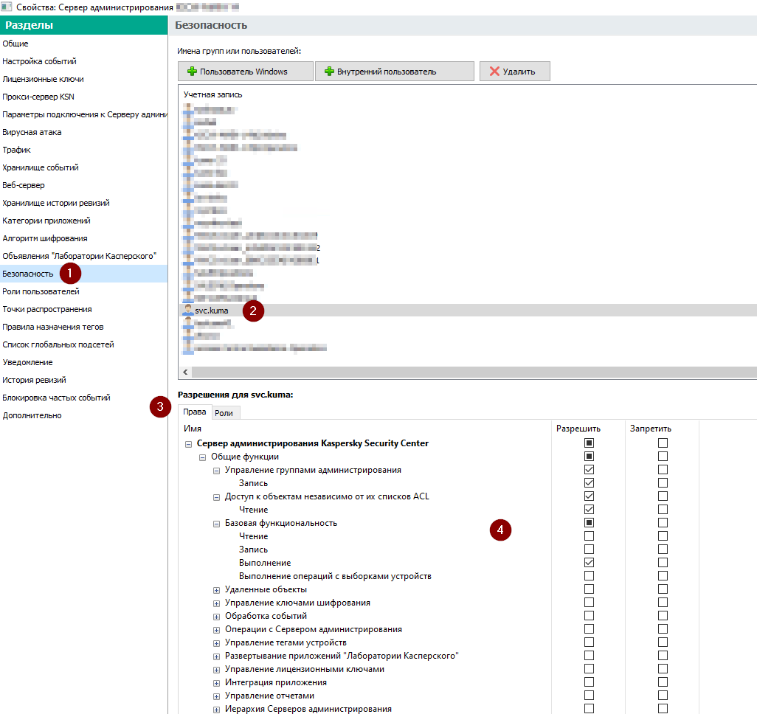757x714 pixels.
Task: Expand the Удаленные объекты node
Action: 216,590
